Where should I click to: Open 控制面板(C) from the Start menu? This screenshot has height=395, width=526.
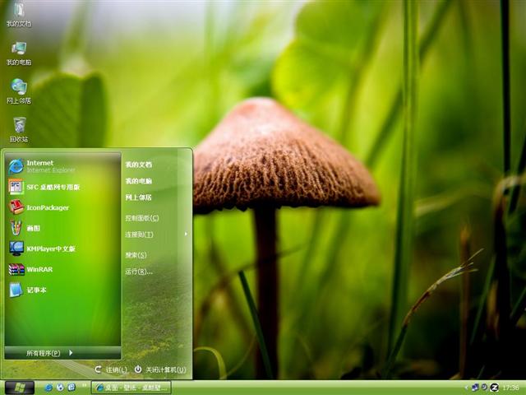tap(141, 218)
